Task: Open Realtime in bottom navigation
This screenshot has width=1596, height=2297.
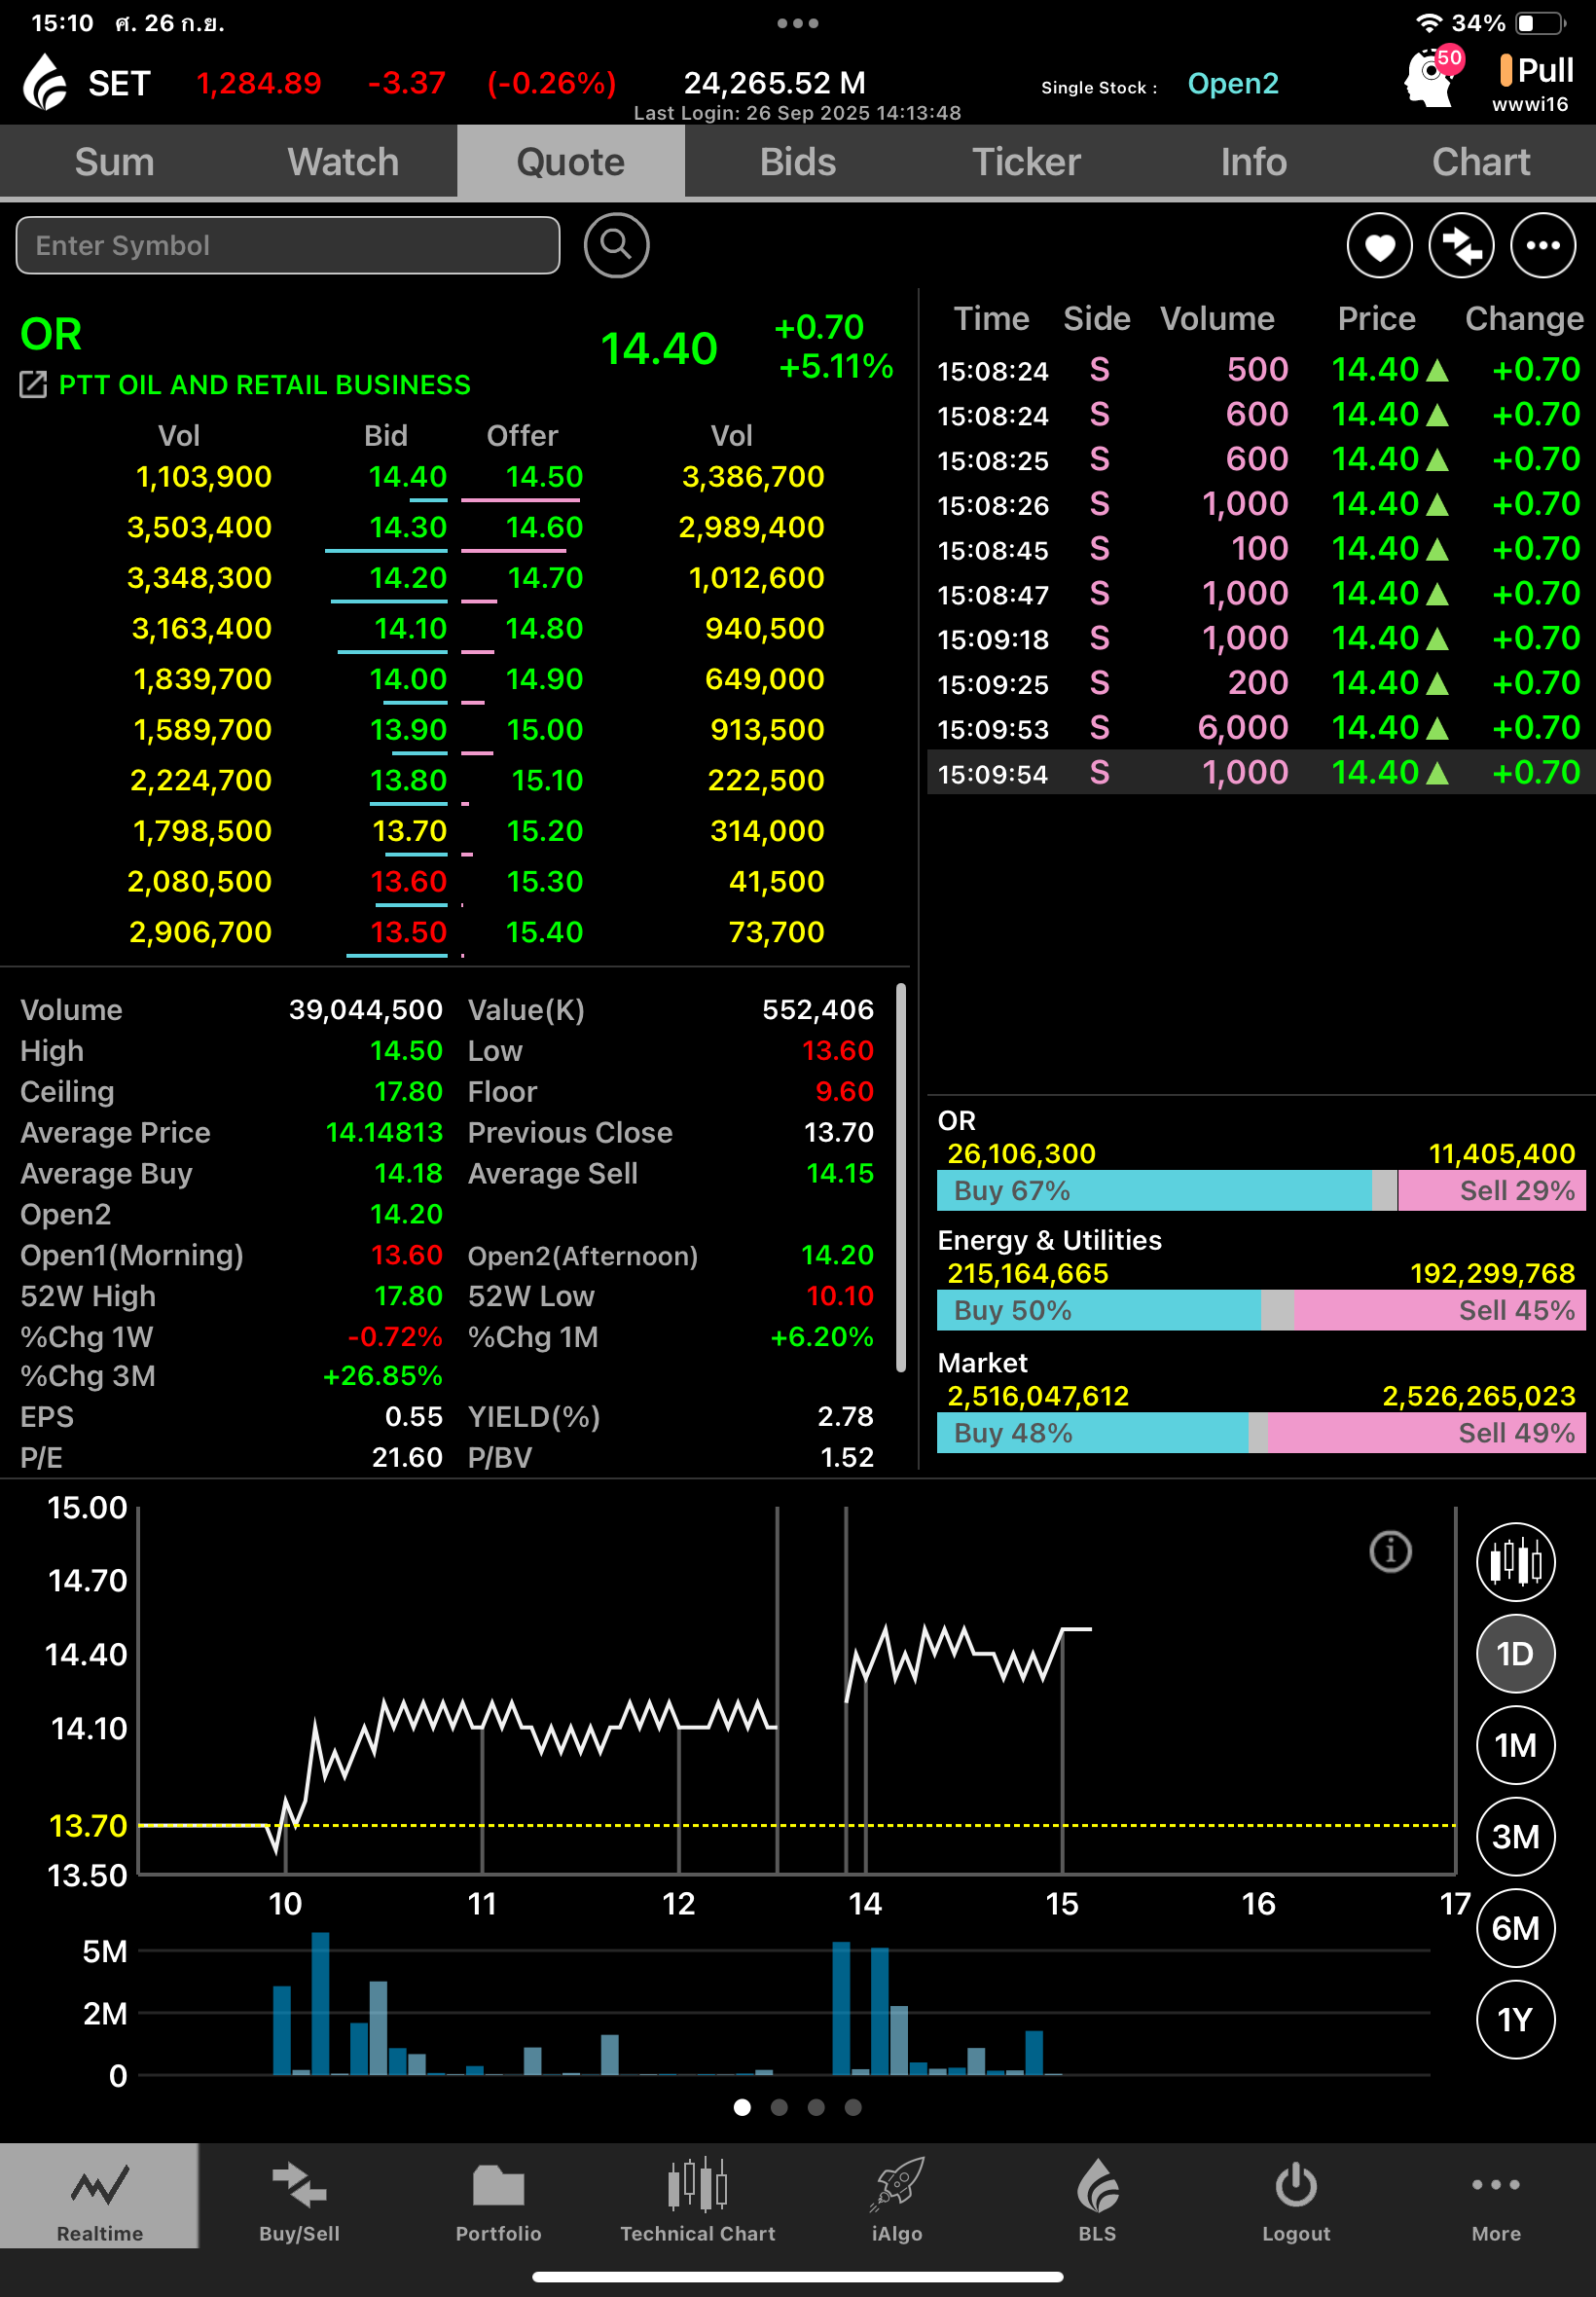Action: pos(99,2196)
